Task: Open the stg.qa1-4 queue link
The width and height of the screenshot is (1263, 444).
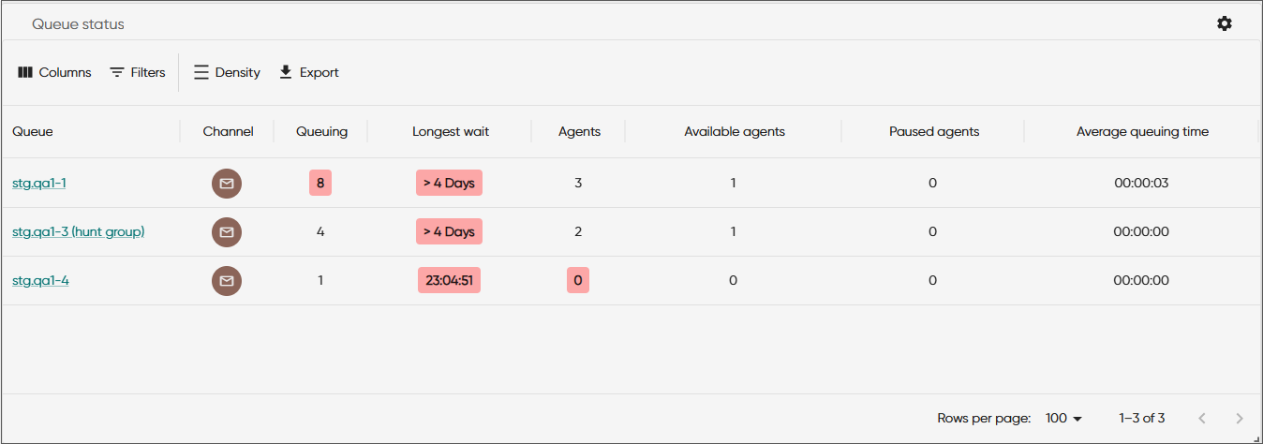Action: click(x=40, y=280)
